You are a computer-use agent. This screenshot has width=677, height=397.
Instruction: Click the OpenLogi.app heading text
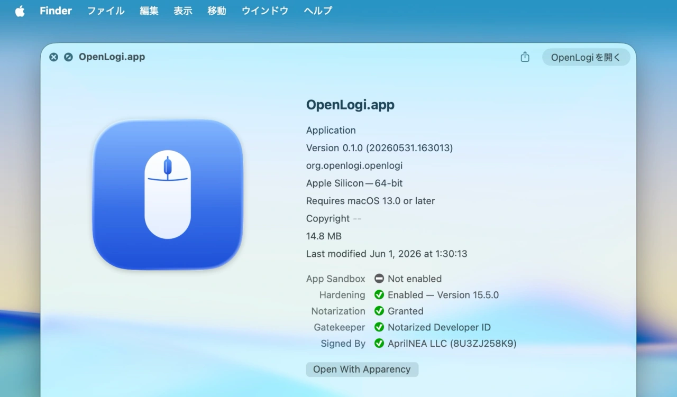[x=350, y=105]
